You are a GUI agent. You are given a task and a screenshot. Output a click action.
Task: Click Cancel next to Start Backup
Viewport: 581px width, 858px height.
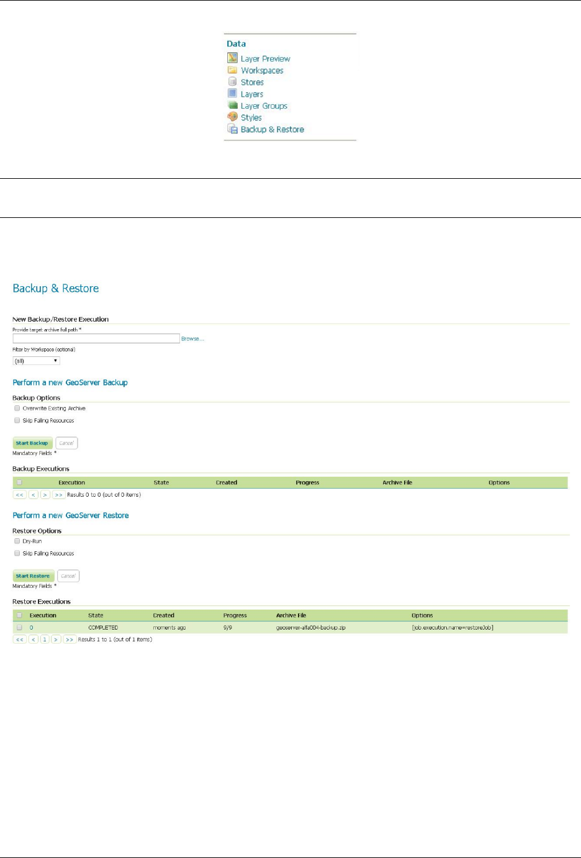coord(66,443)
